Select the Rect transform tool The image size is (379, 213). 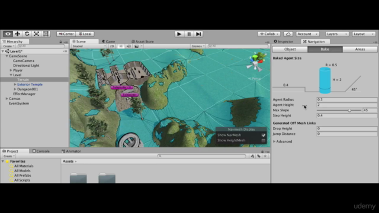click(46, 34)
